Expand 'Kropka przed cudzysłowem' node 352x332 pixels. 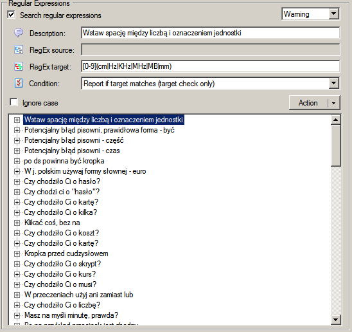[x=17, y=254]
